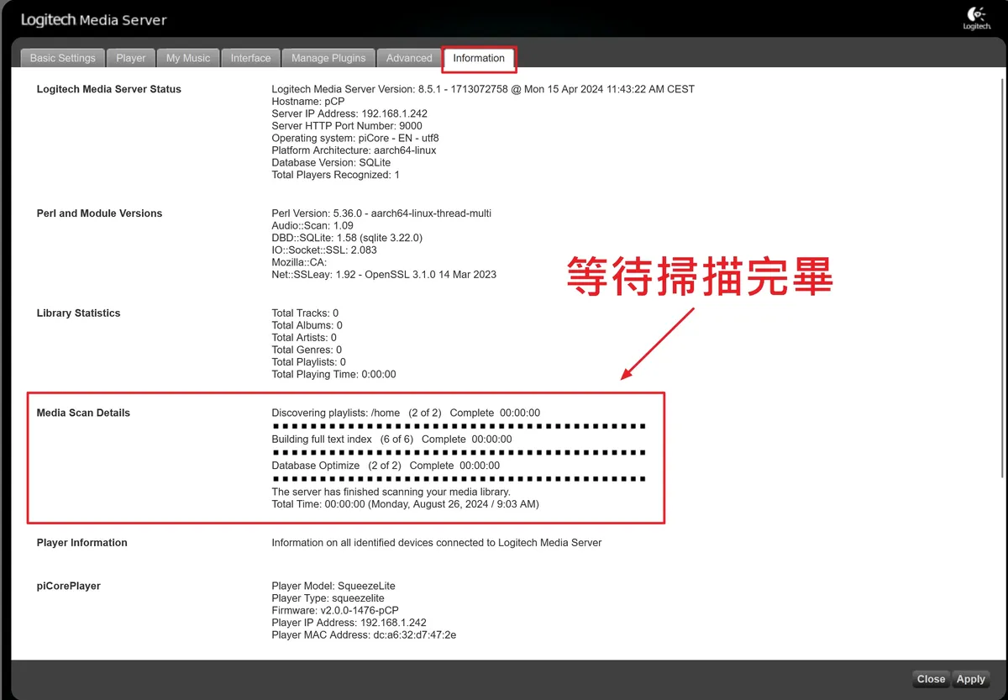Click DBD::SQLite: 1.58 line
1008x700 pixels.
pos(347,238)
